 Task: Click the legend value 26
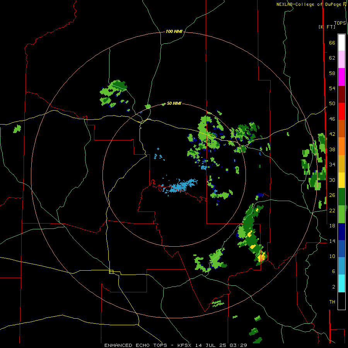(332, 195)
